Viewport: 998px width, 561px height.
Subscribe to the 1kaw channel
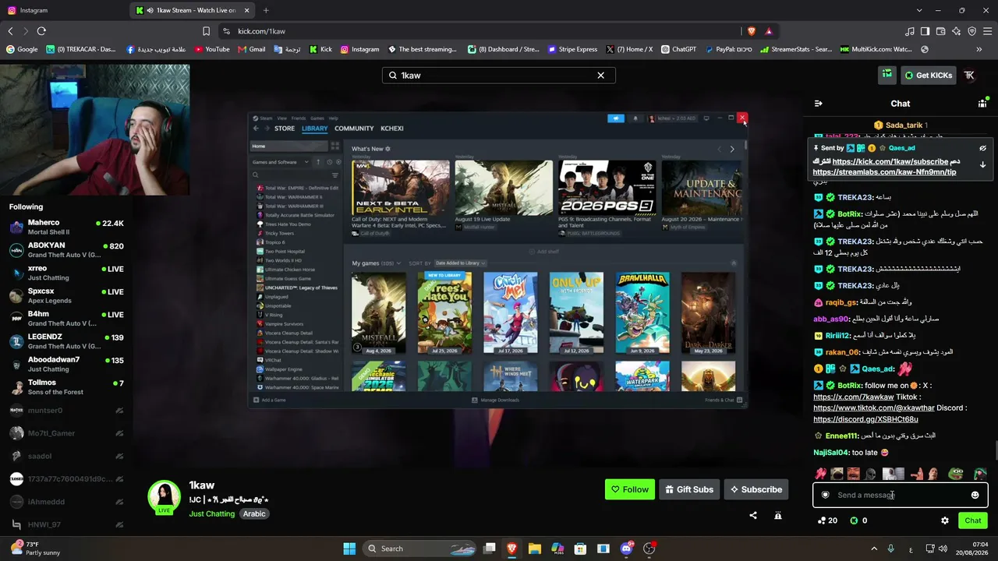coord(756,489)
